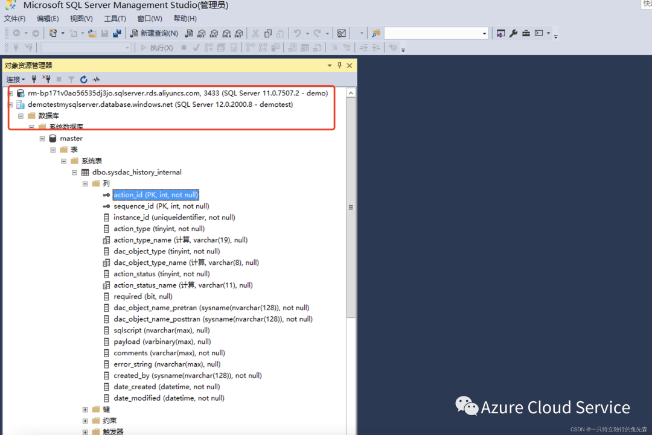Image resolution: width=652 pixels, height=435 pixels.
Task: Select the required (bit, null) column
Action: tap(143, 297)
